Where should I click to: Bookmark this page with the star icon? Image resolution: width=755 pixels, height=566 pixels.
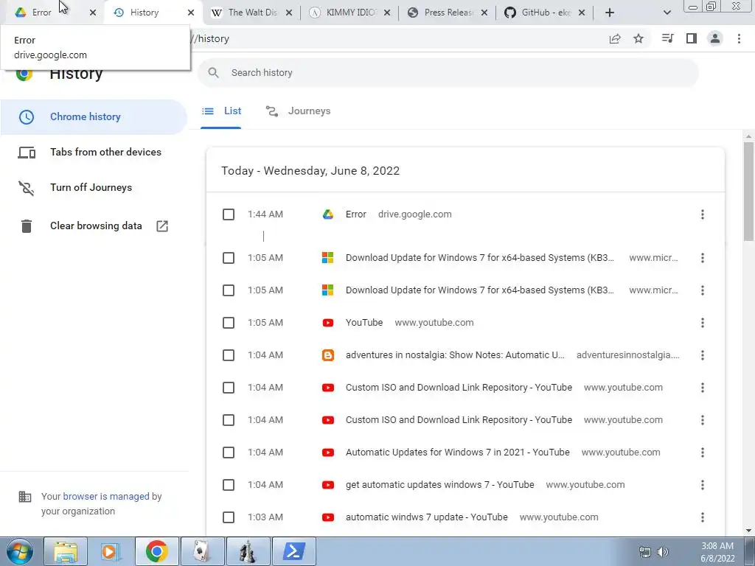click(639, 39)
